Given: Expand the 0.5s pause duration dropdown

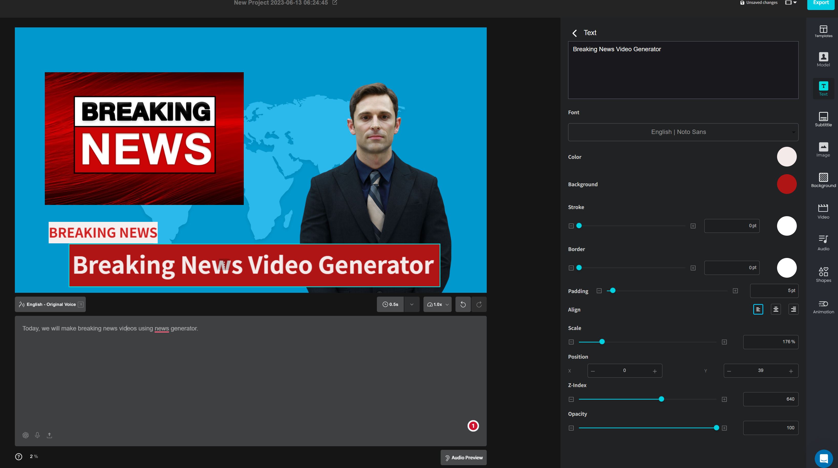Looking at the screenshot, I should tap(411, 304).
